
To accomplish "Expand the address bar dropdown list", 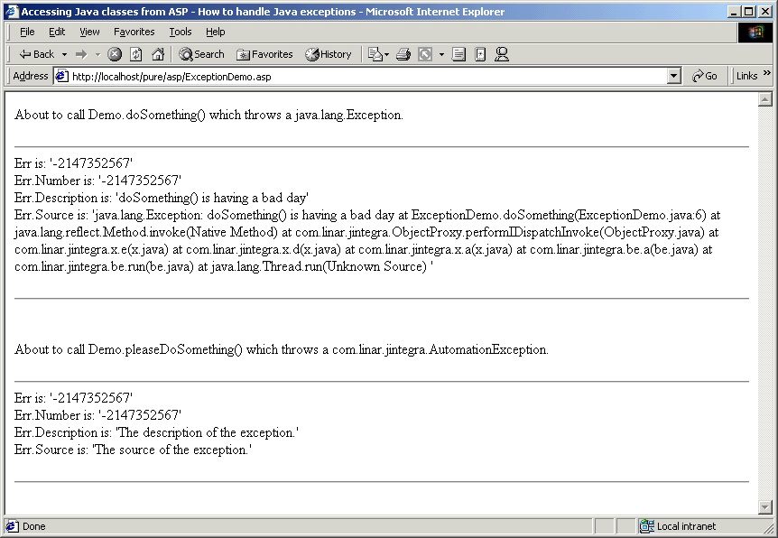I will tap(673, 76).
